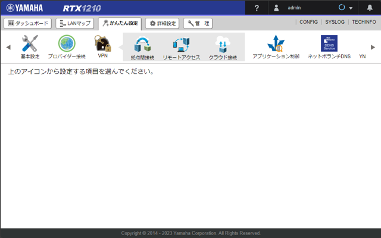The height and width of the screenshot is (238, 381).
Task: Click the Yamaha logo
Action: (x=24, y=8)
